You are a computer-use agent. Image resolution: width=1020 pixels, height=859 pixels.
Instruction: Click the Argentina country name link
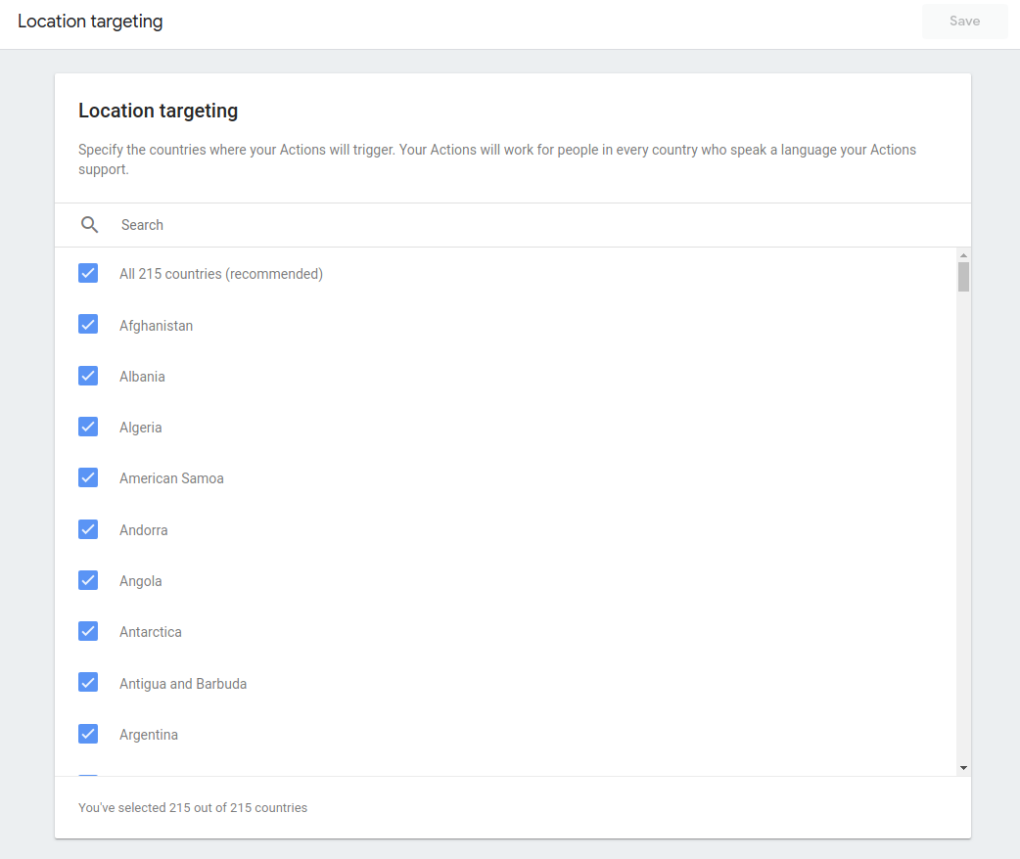click(148, 734)
